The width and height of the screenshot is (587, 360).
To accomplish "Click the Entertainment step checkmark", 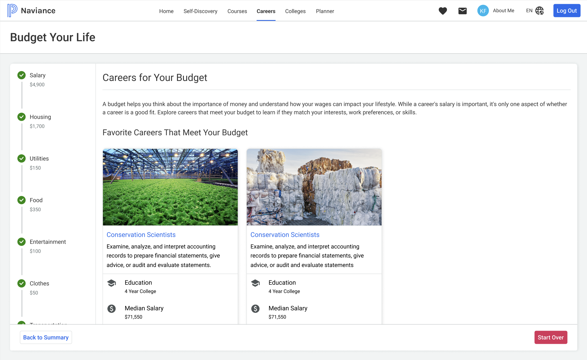I will (x=21, y=242).
